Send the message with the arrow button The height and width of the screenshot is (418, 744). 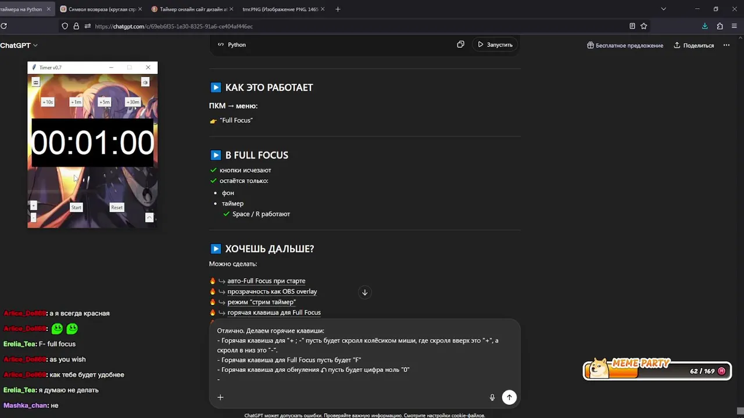(509, 397)
